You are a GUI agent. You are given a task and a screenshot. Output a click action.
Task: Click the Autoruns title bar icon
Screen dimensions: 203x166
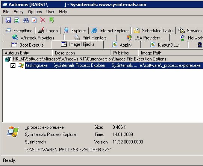click(5, 5)
